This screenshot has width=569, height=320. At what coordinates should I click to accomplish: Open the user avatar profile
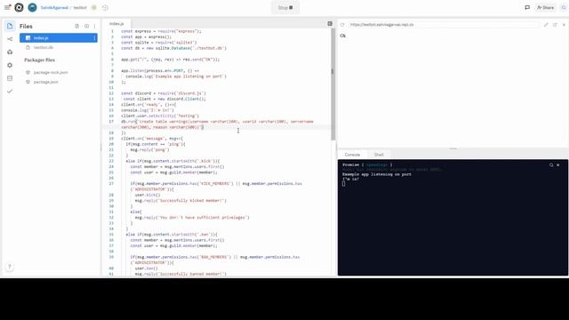pyautogui.click(x=32, y=7)
